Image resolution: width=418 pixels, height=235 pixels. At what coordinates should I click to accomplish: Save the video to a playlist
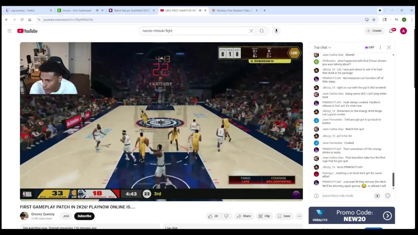point(284,216)
